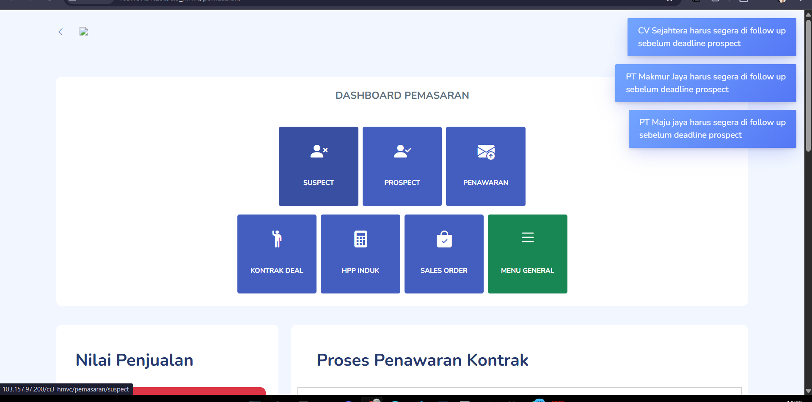The width and height of the screenshot is (812, 402).
Task: Click the Menu General hamburger icon
Action: (x=528, y=237)
